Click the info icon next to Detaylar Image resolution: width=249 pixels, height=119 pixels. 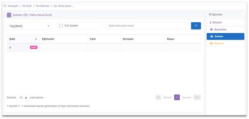210,23
